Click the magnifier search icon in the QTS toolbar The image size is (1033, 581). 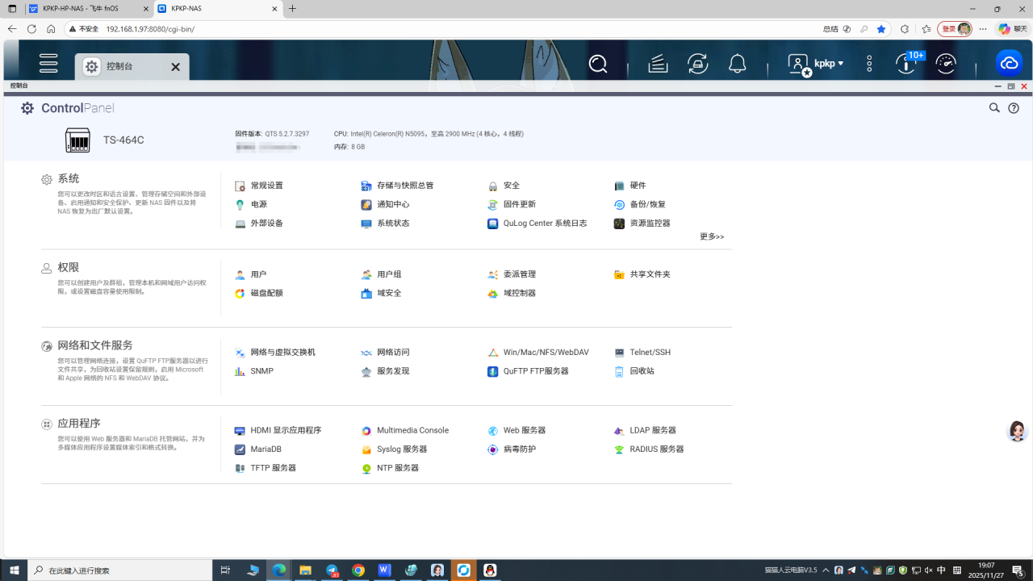[597, 63]
